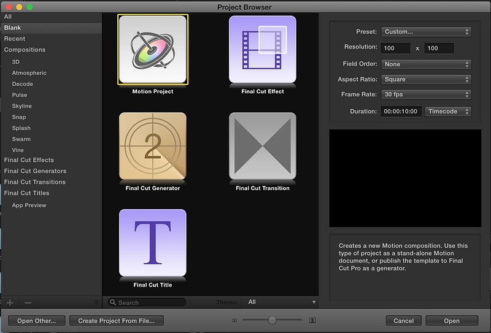The height and width of the screenshot is (333, 491).
Task: Select the All category in sidebar
Action: 52,17
